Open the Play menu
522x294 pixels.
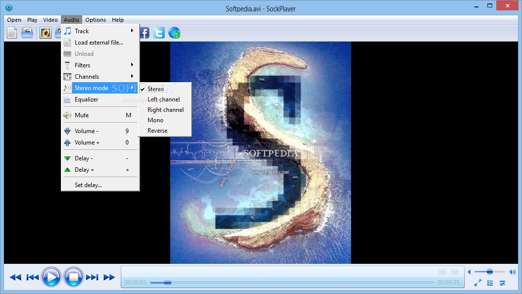32,20
